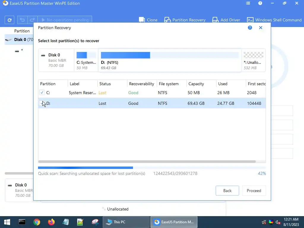Select the D: (NTFS) partition block
This screenshot has height=228, width=304.
170,60
